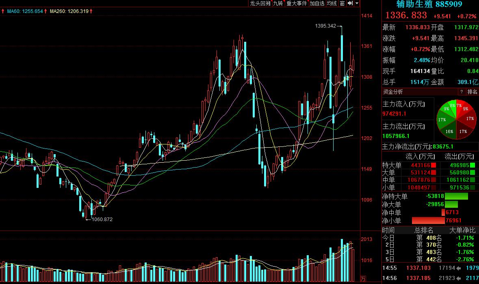Click the 净特大单 green bar
Viewport: 479px width, 284px height.
pos(456,196)
